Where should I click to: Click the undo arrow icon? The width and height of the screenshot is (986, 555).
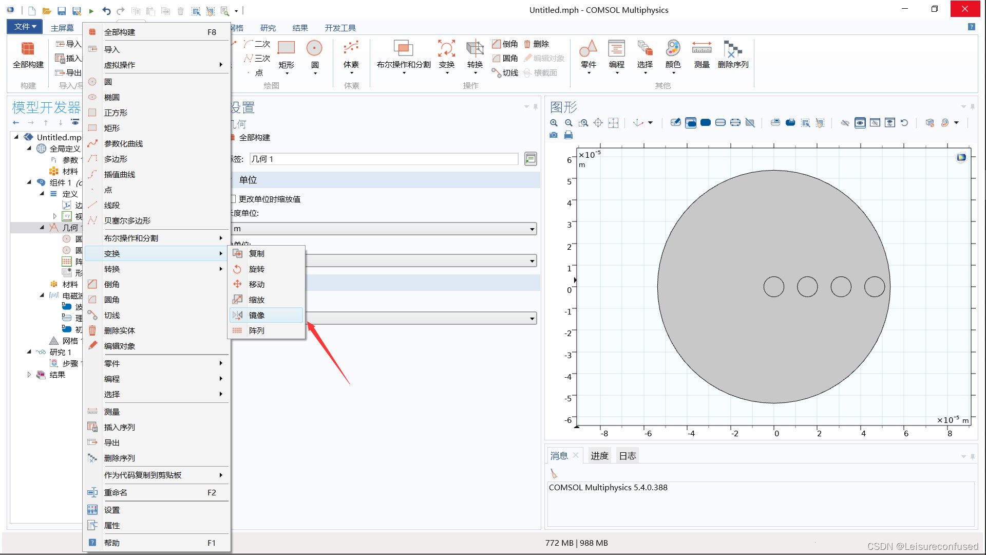click(x=106, y=11)
